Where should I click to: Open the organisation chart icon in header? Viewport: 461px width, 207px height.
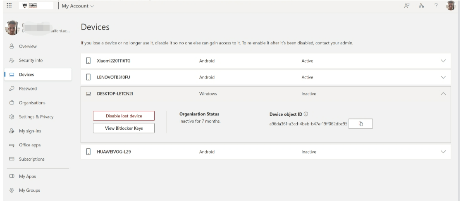421,5
